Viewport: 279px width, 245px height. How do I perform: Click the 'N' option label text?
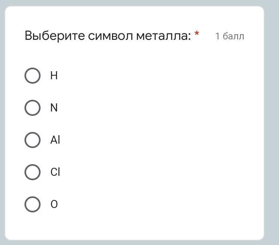click(x=54, y=108)
